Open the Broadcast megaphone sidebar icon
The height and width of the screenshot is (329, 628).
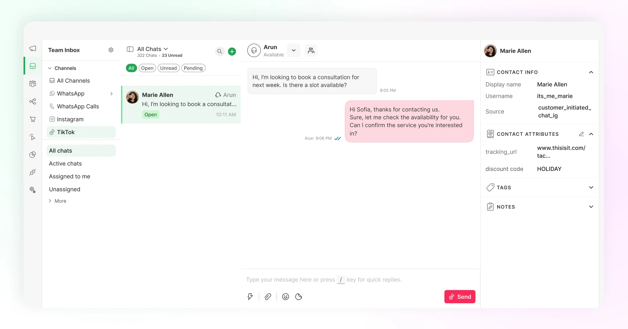[x=33, y=48]
